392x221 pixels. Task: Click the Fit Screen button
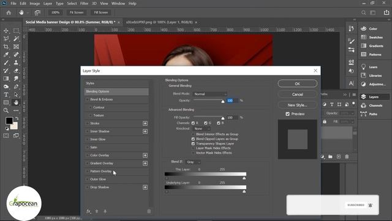click(x=77, y=12)
